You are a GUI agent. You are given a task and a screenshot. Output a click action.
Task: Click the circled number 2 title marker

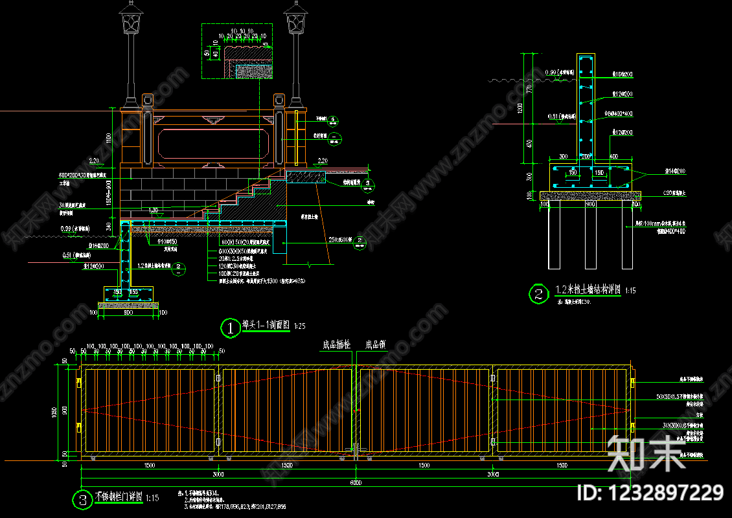pos(539,294)
